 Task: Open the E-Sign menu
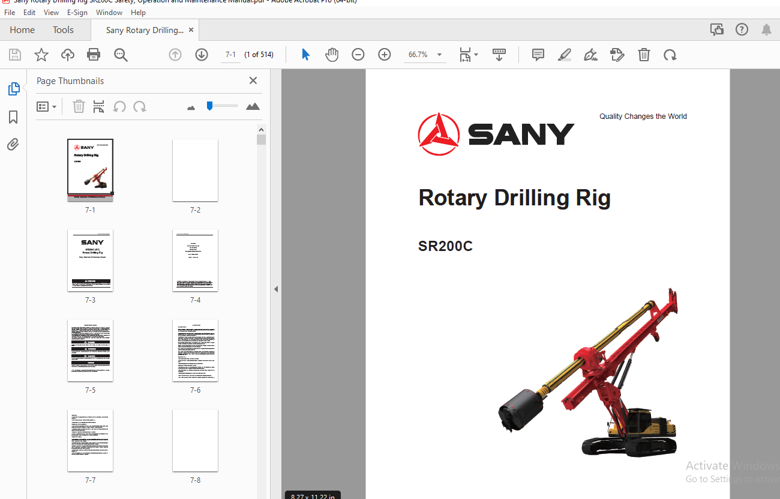pyautogui.click(x=77, y=12)
